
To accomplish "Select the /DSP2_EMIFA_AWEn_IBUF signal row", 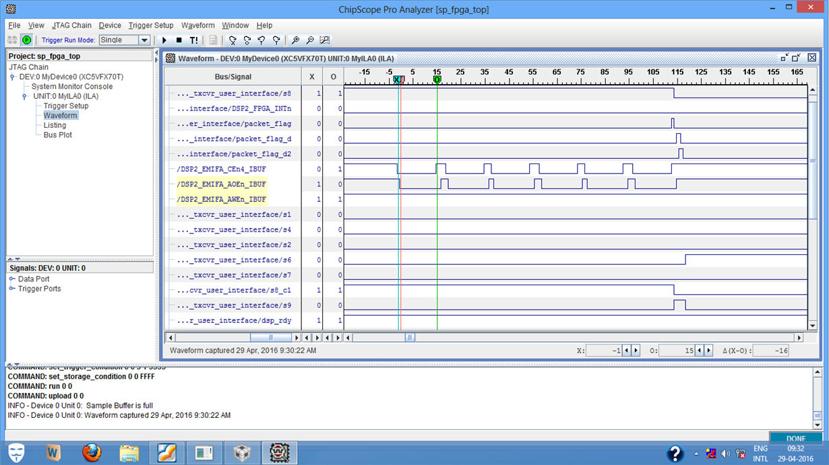I will (x=221, y=199).
